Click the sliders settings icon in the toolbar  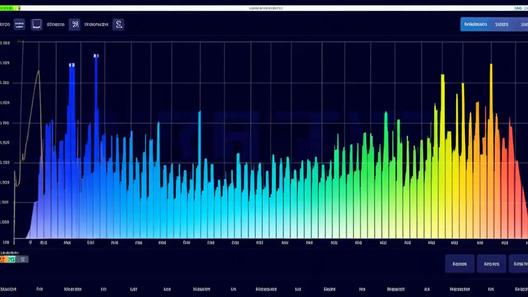click(75, 24)
